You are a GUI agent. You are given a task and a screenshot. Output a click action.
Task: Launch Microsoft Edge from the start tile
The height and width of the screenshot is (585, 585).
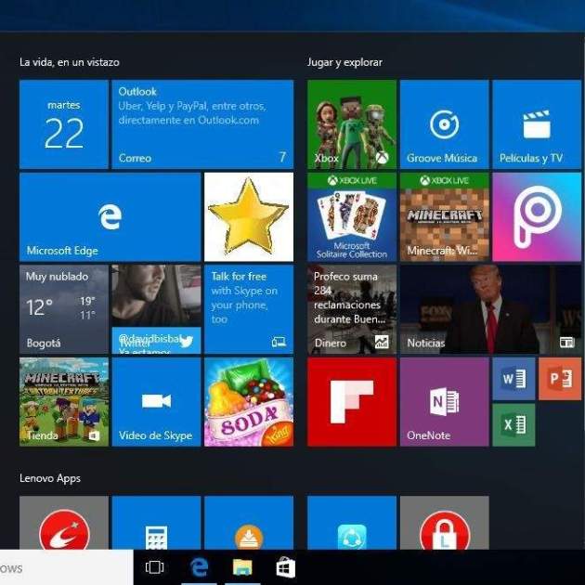(x=110, y=216)
